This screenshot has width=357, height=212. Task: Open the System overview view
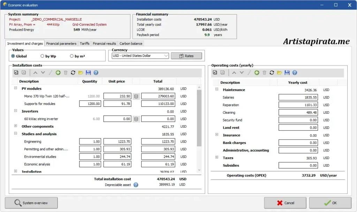[31, 203]
